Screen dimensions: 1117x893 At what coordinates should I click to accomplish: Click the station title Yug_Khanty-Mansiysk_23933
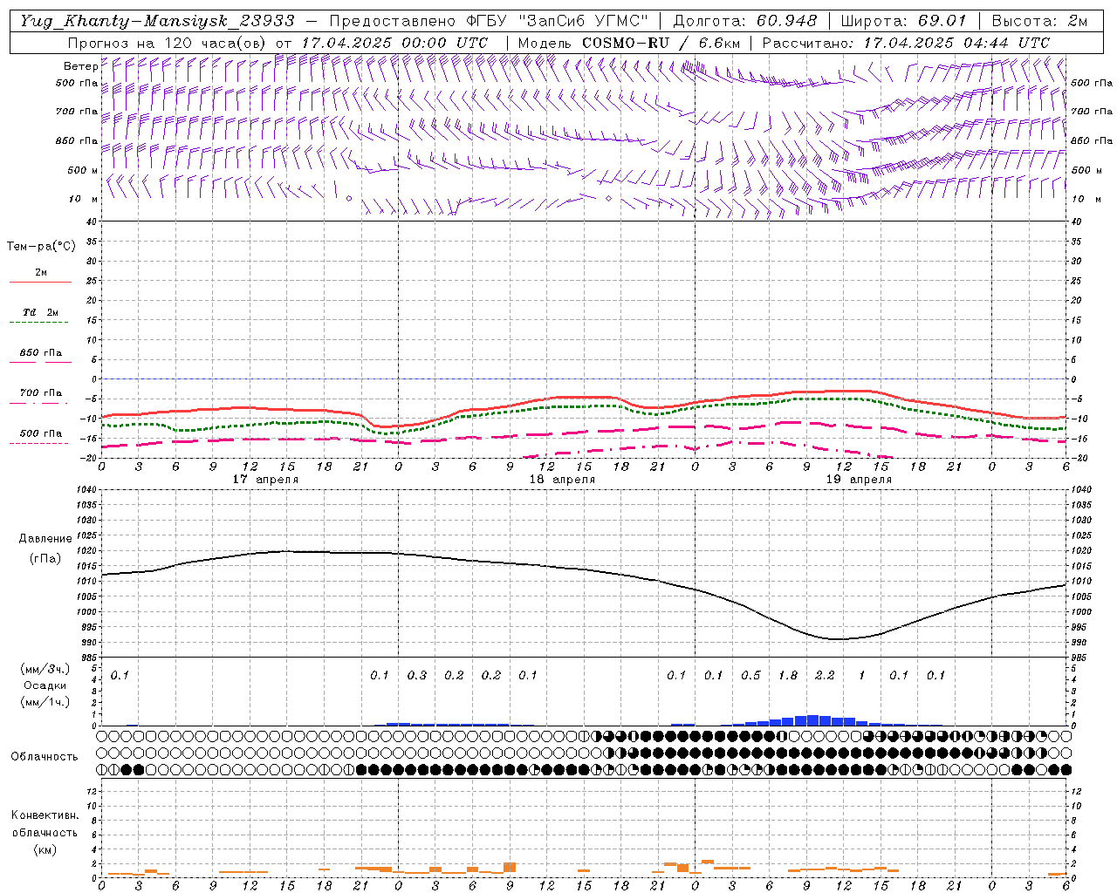(x=157, y=21)
